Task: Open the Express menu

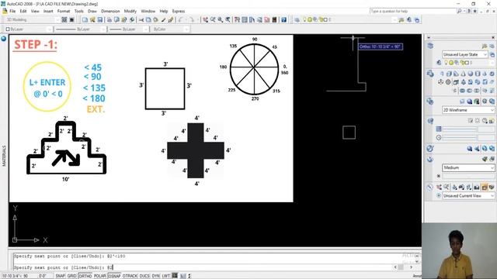Action: [x=179, y=11]
